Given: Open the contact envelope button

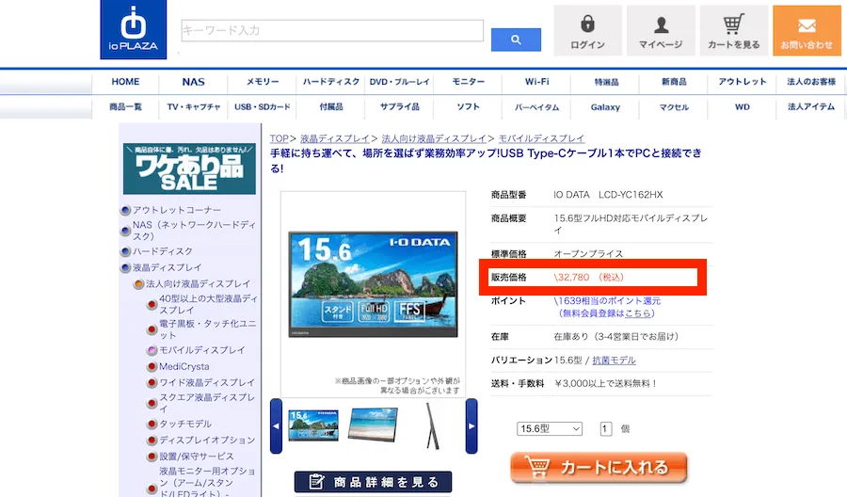Looking at the screenshot, I should coord(807,31).
